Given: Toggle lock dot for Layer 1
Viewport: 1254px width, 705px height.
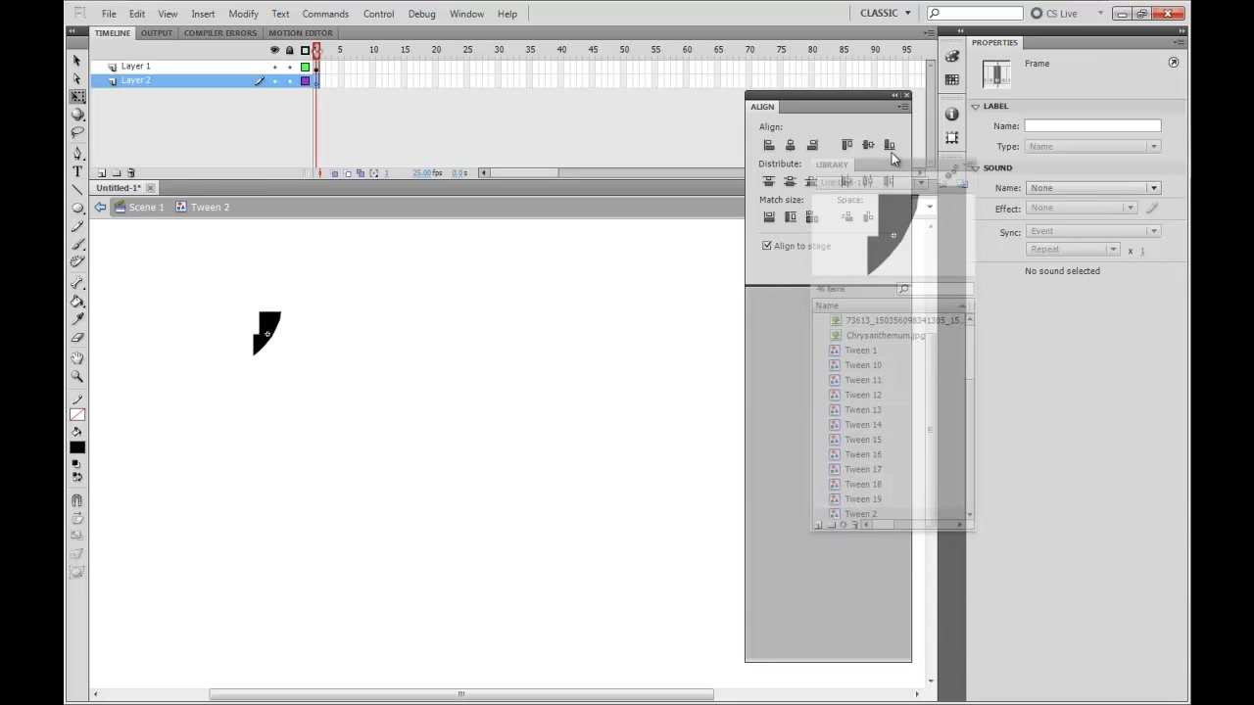Looking at the screenshot, I should 289,67.
